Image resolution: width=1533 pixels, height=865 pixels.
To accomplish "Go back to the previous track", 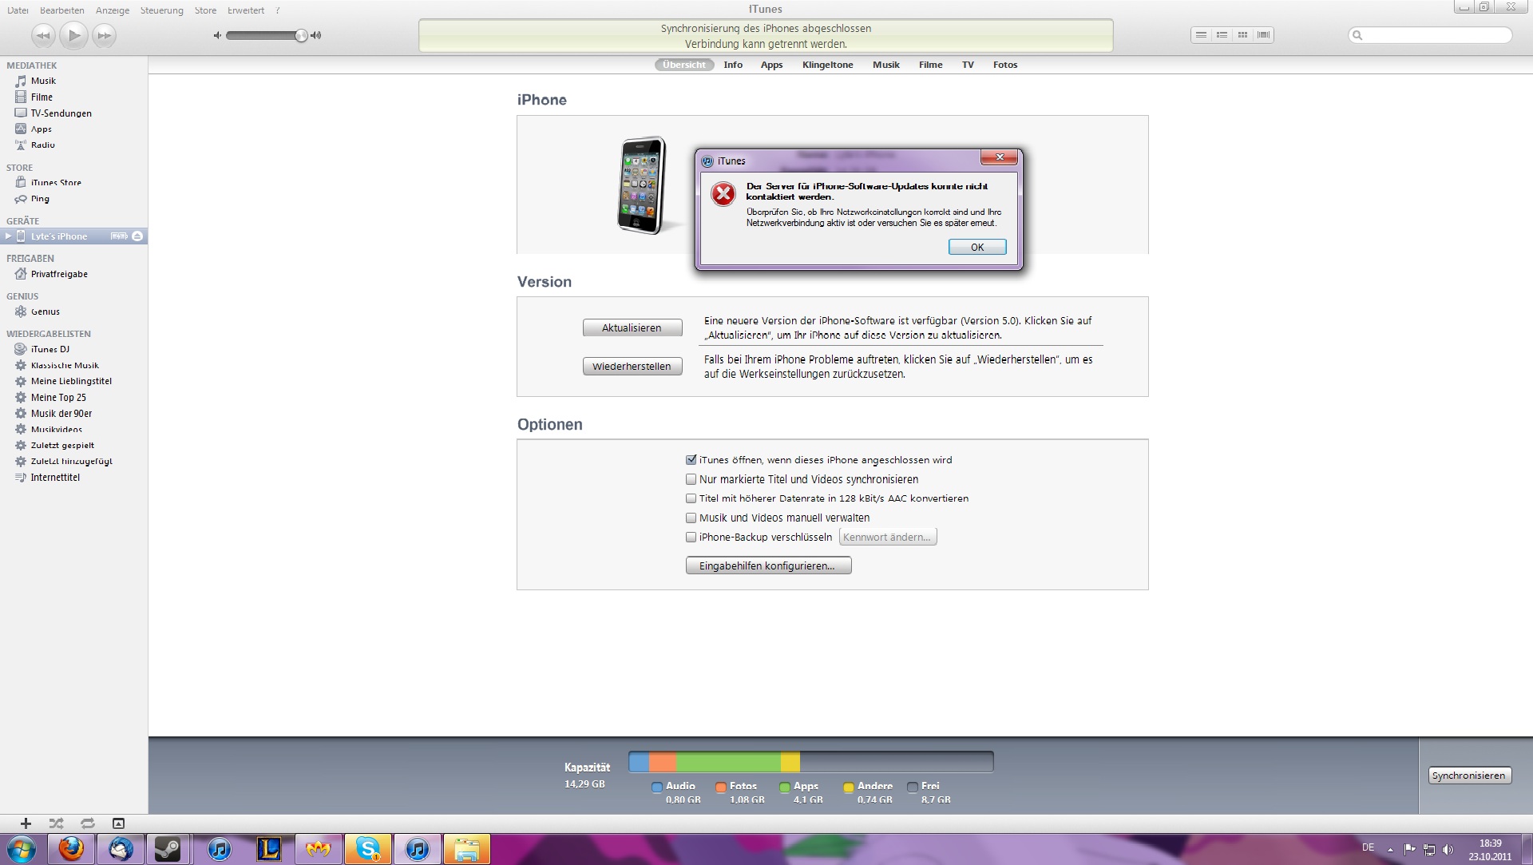I will (43, 35).
